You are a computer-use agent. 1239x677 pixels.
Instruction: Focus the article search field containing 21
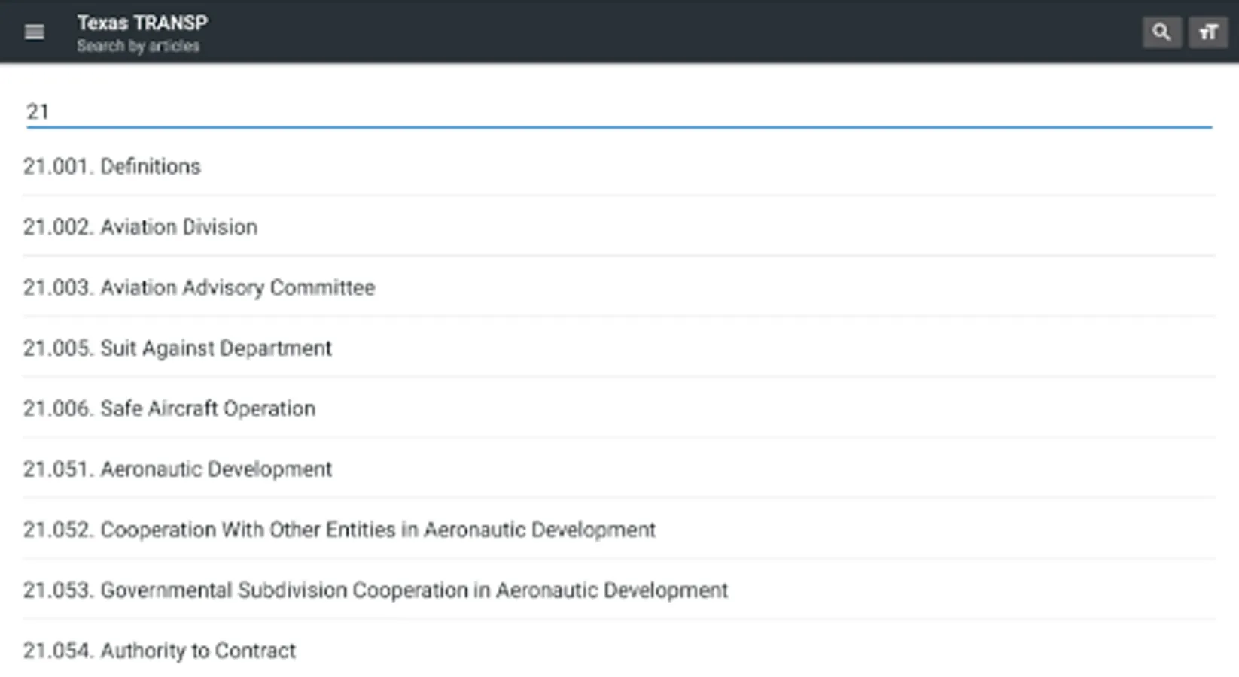pyautogui.click(x=617, y=112)
